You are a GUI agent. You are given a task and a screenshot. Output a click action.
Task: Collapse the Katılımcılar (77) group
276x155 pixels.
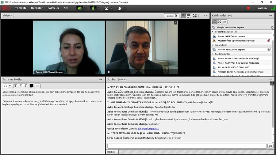pos(213,54)
